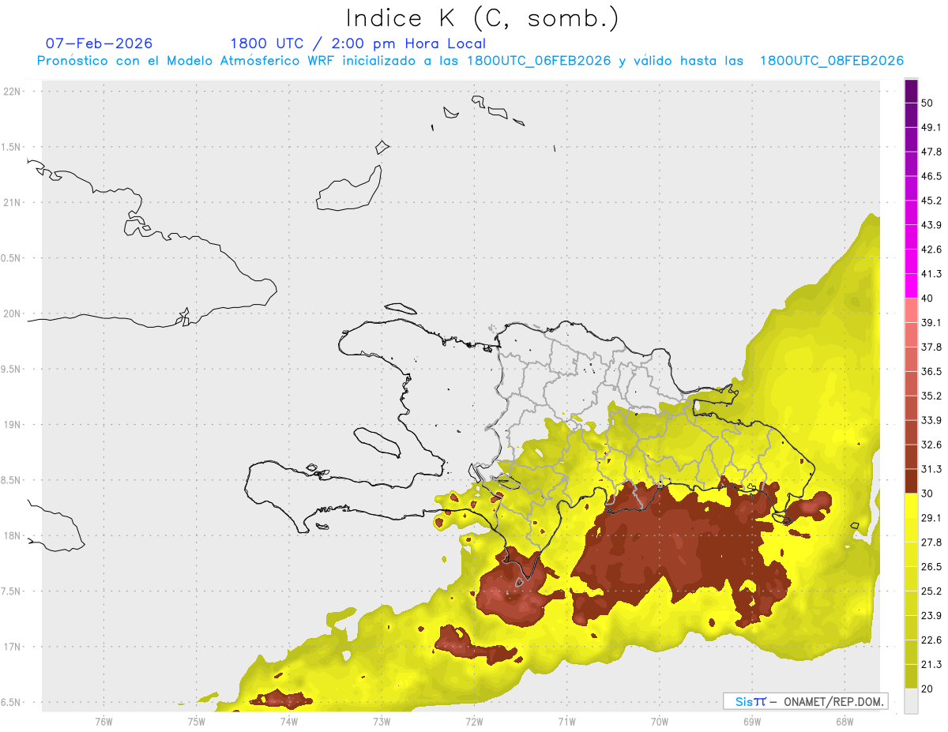Click the '35.2' colorbar label
948x732 pixels.
pyautogui.click(x=931, y=396)
